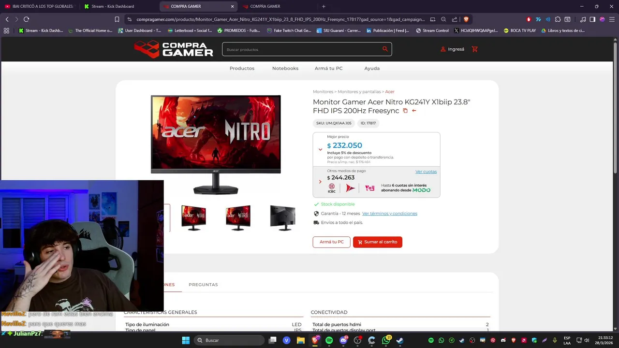The width and height of the screenshot is (619, 348).
Task: Open the shopping cart icon
Action: click(x=474, y=49)
